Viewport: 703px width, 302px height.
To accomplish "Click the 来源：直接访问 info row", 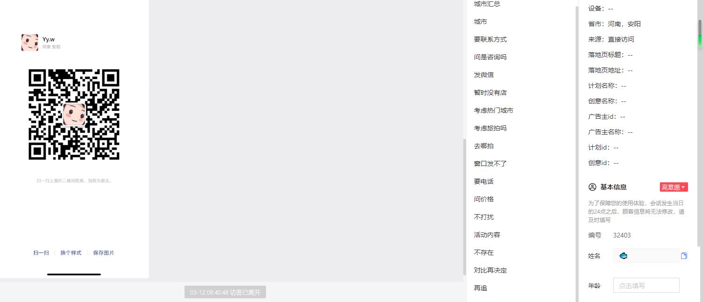I will pos(611,39).
